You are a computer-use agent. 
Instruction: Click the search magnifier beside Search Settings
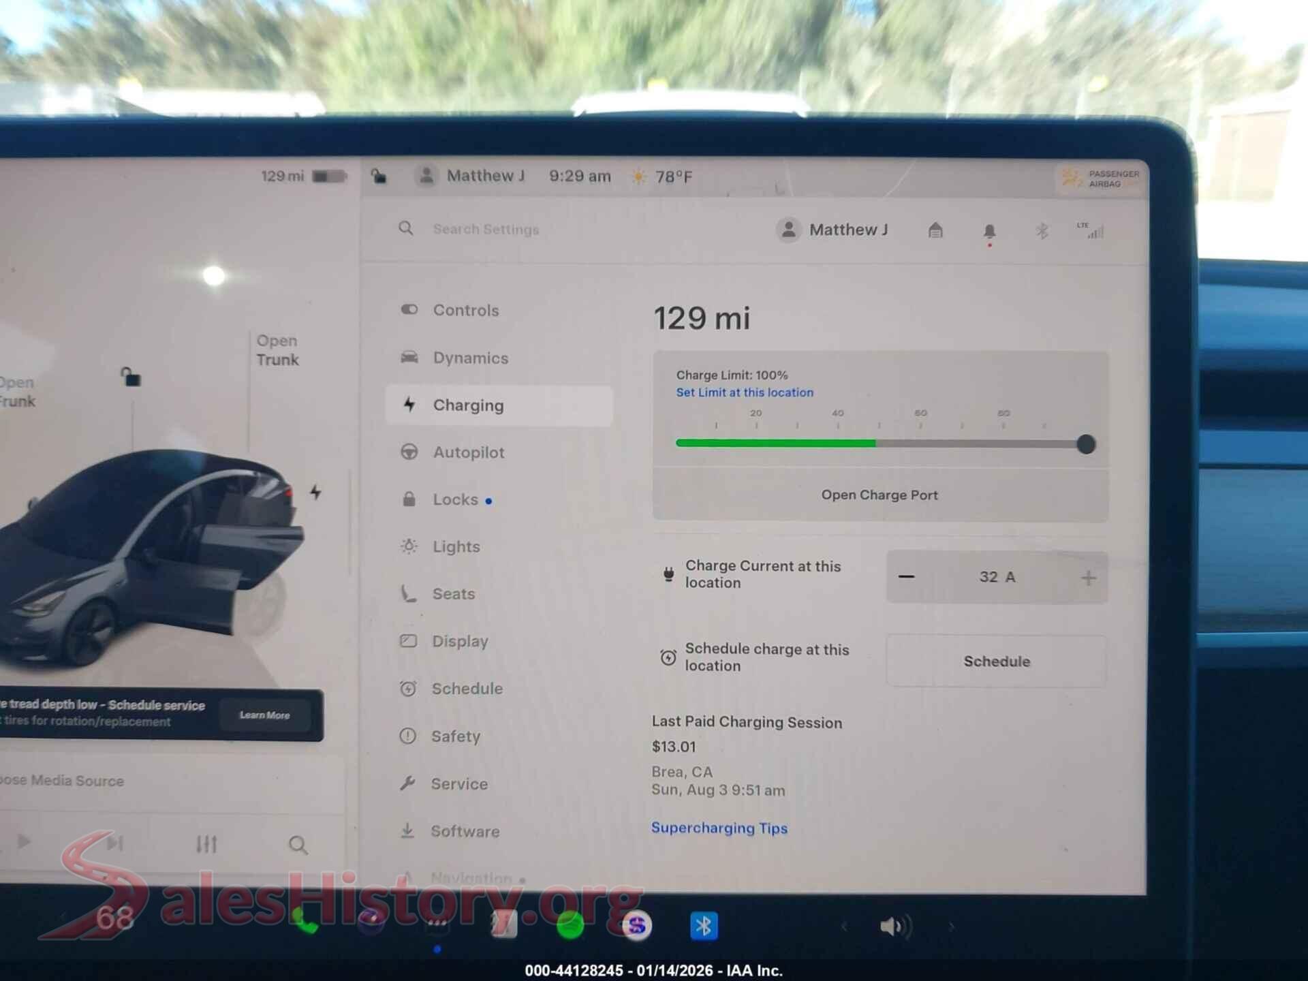click(x=406, y=228)
